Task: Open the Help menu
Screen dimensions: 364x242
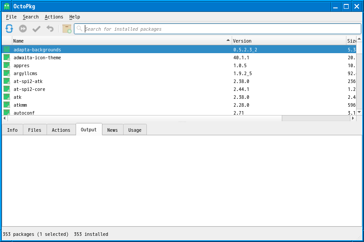Action: click(x=75, y=17)
